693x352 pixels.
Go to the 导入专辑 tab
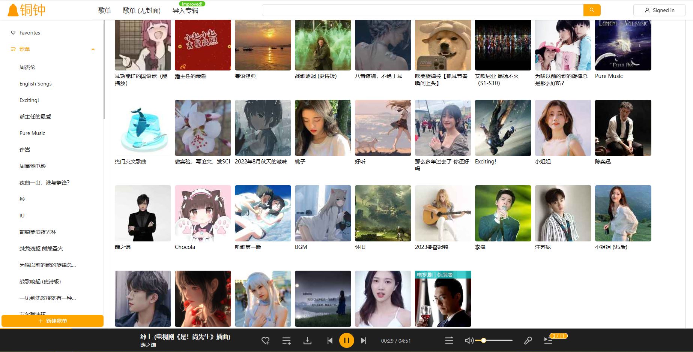185,10
